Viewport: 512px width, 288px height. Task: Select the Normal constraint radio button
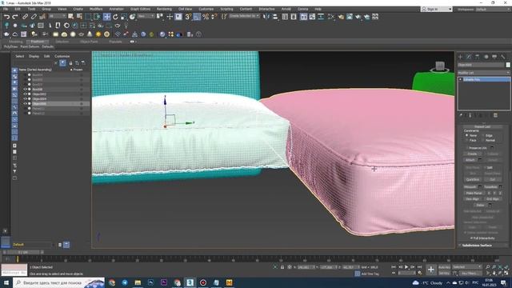tap(483, 140)
